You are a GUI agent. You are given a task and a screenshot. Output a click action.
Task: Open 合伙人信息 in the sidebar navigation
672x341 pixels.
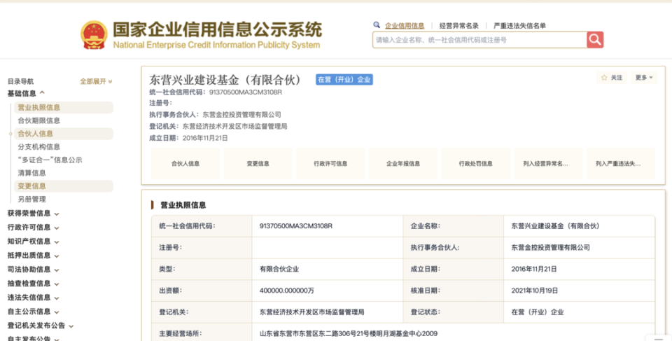coord(64,134)
